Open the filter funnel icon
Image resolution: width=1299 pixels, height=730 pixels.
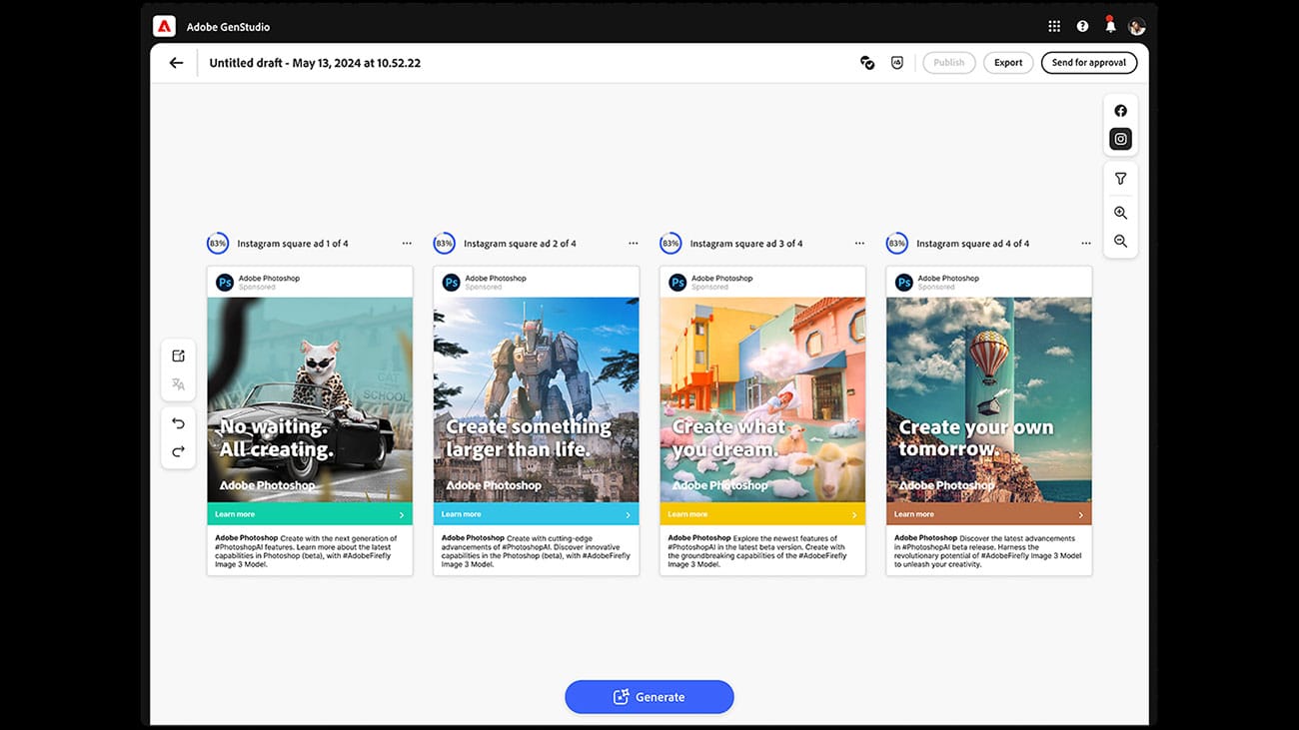point(1120,179)
